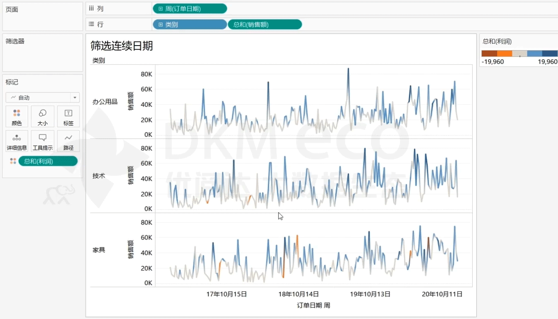Expand the 周(订单日期) pill plus sign

[x=161, y=9]
